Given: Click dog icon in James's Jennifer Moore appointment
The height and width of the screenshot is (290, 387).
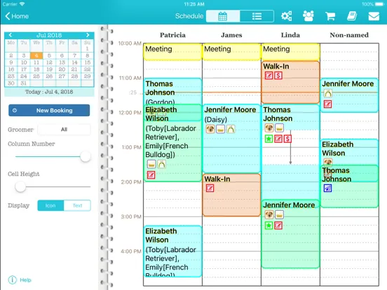Looking at the screenshot, I should (210, 129).
